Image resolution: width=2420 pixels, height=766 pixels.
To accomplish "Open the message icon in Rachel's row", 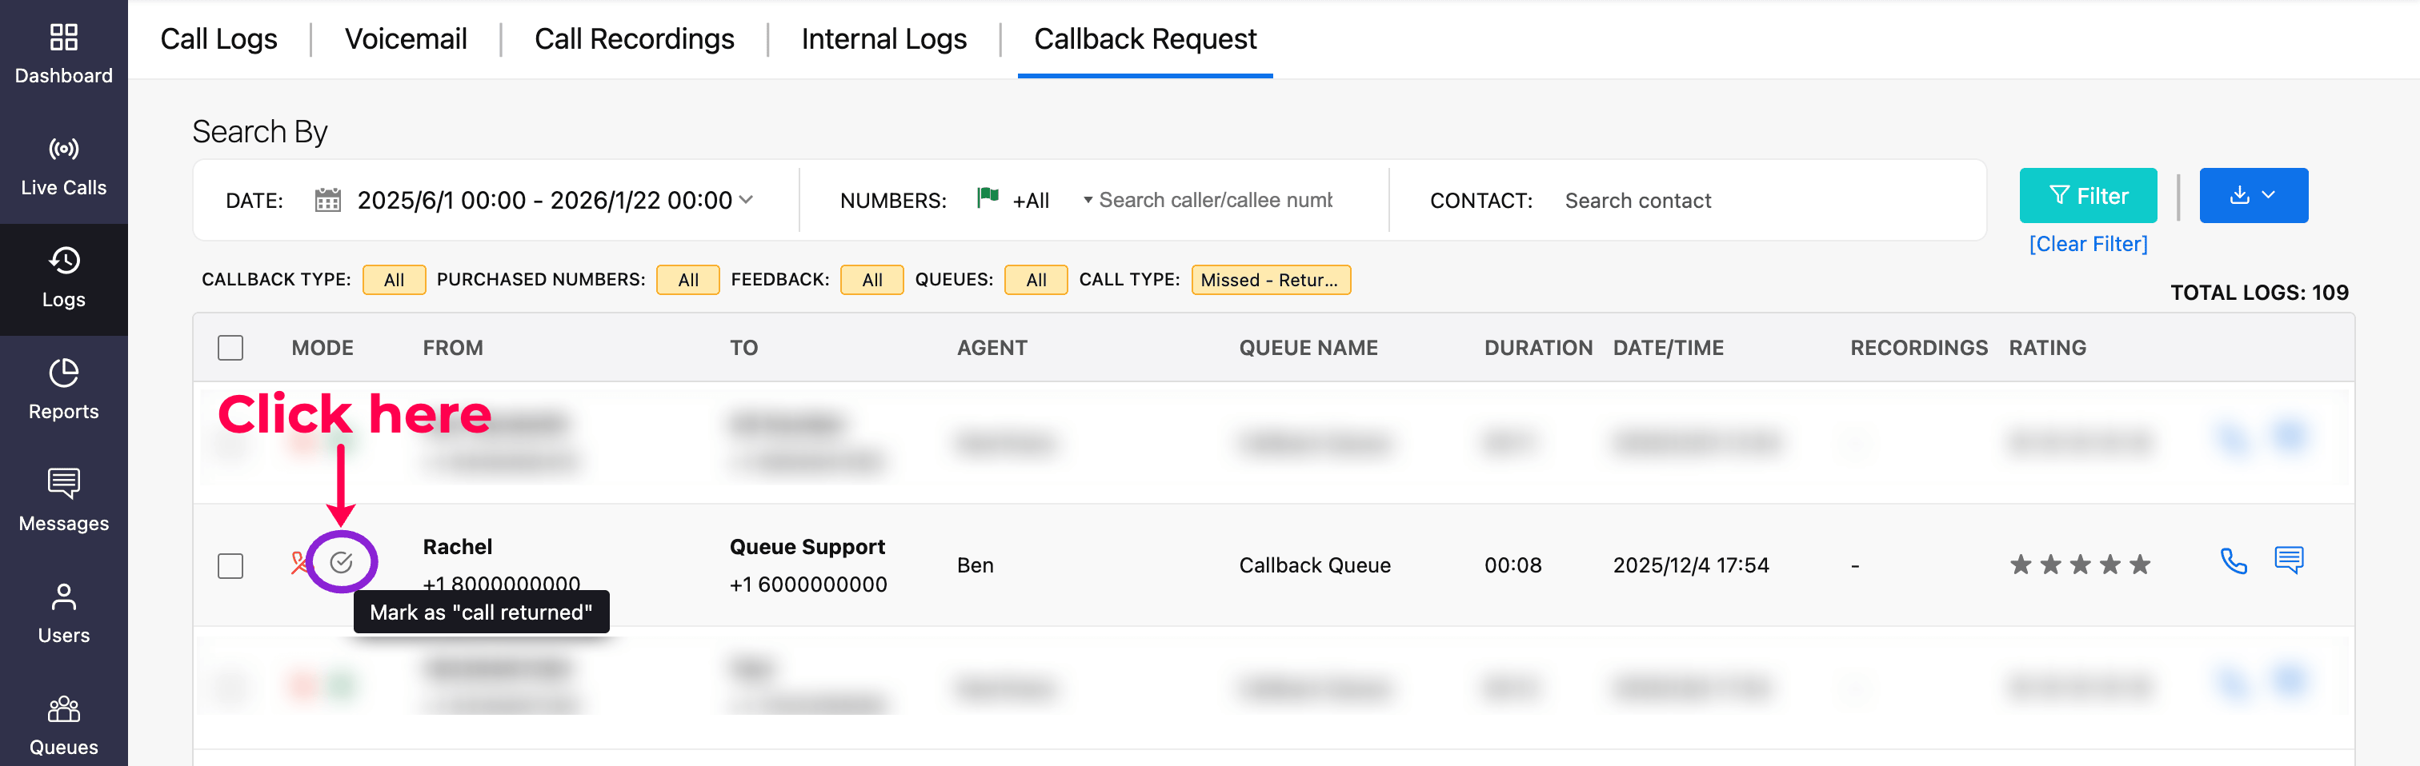I will point(2289,561).
